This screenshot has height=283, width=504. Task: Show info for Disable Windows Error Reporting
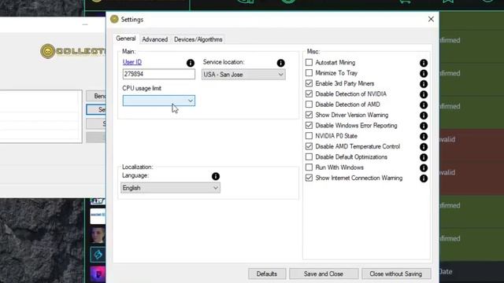(424, 126)
